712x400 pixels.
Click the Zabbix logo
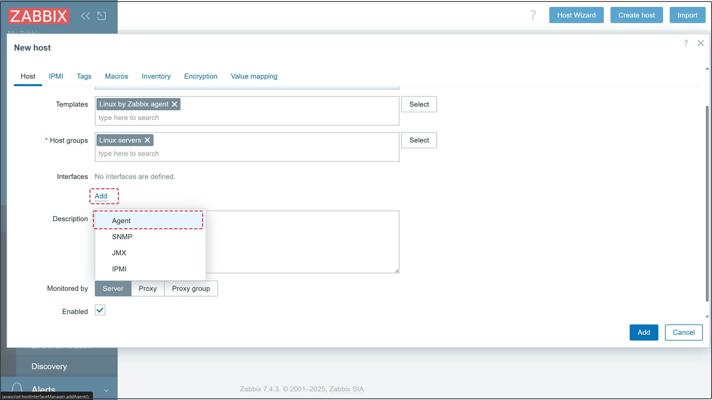(x=39, y=16)
